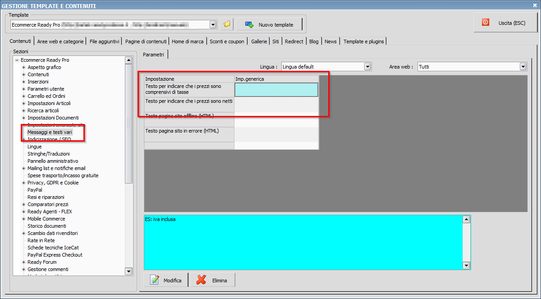Expand the Impostazioni Documenti tree node

click(x=24, y=118)
